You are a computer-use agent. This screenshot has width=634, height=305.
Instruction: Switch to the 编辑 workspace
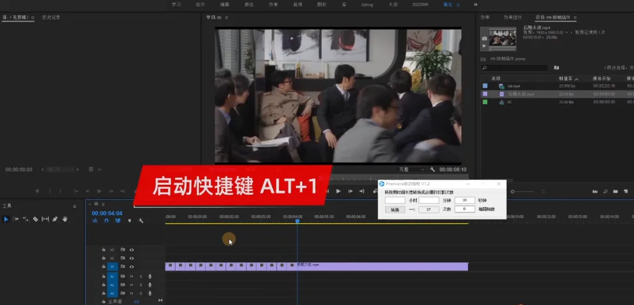coord(224,5)
